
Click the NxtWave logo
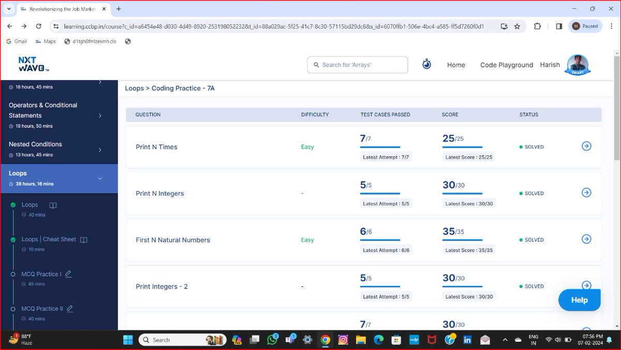click(x=34, y=64)
